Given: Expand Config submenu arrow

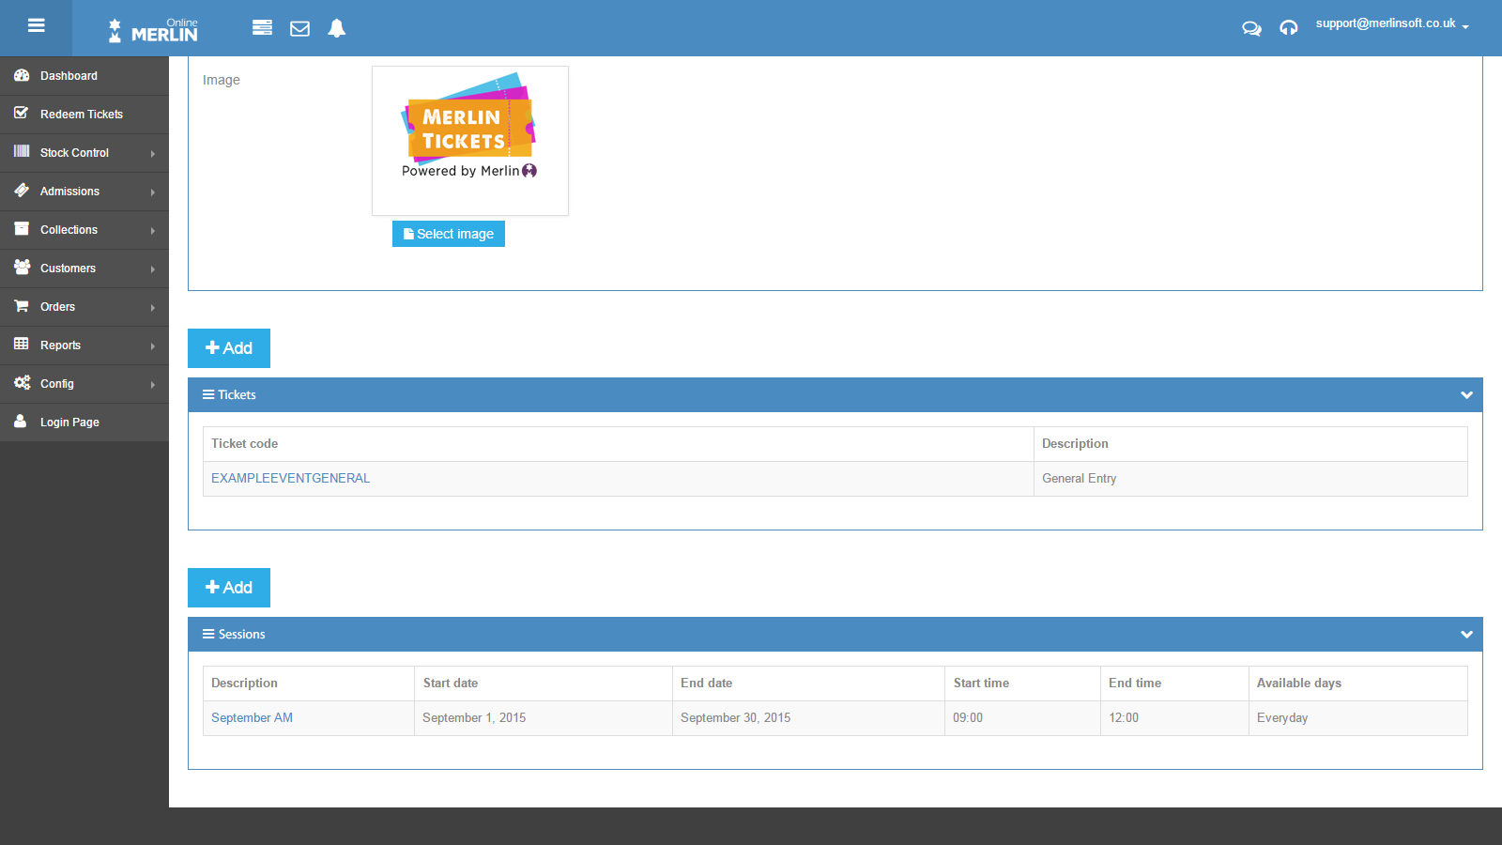Looking at the screenshot, I should click(x=153, y=384).
